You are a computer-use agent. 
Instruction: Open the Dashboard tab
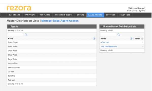(x=15, y=15)
